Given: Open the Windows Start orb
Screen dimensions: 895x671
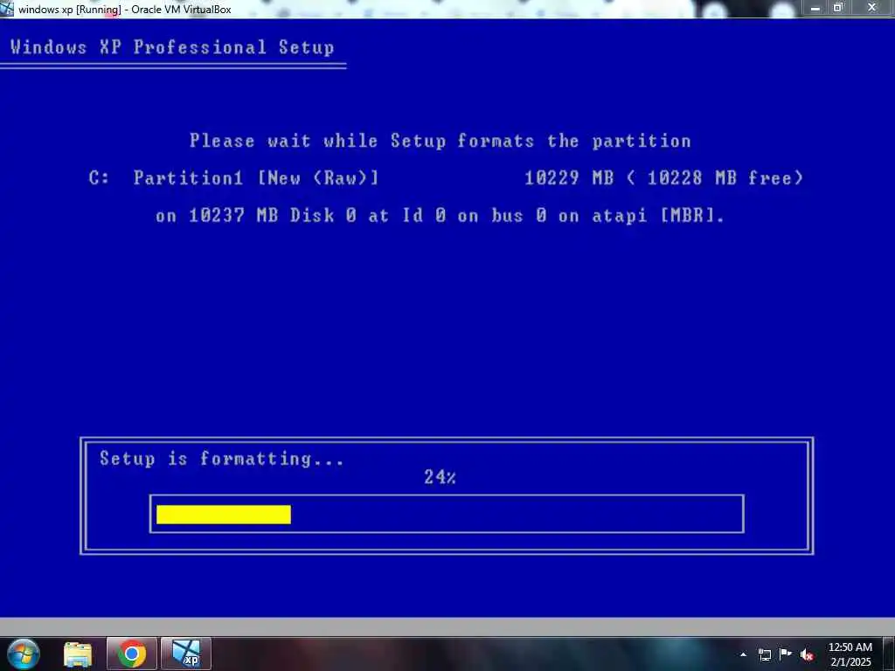Looking at the screenshot, I should (24, 654).
